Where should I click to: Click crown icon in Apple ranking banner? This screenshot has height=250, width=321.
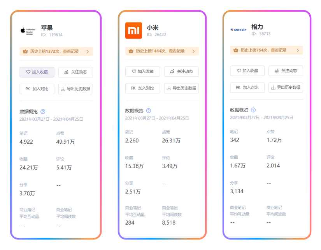25,51
